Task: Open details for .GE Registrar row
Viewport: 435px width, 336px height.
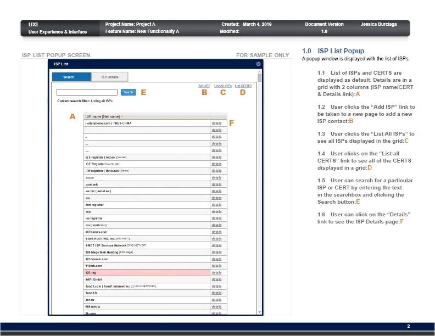Action: pyautogui.click(x=216, y=164)
